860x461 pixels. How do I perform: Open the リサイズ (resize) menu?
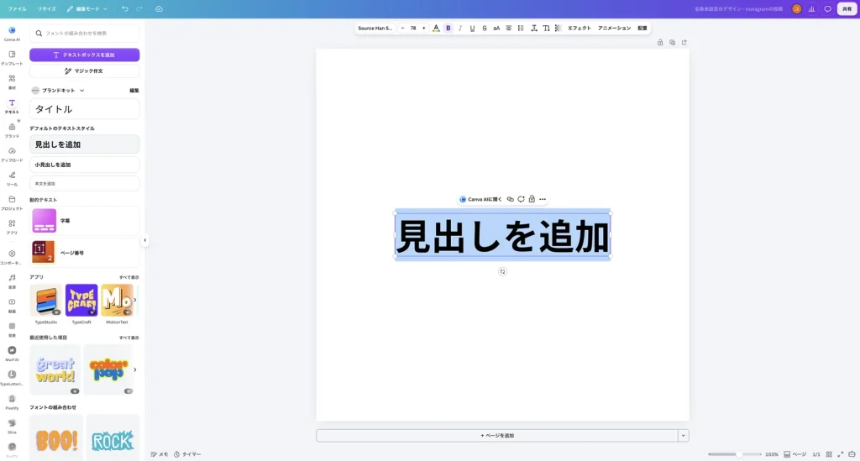click(x=47, y=8)
